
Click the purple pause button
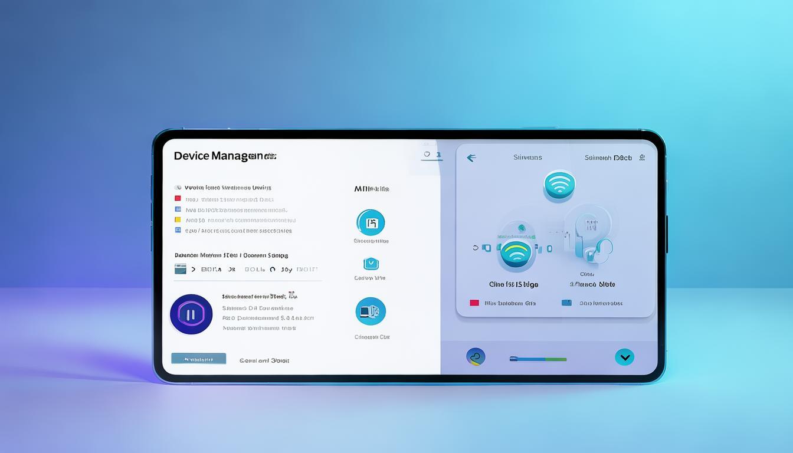(191, 314)
